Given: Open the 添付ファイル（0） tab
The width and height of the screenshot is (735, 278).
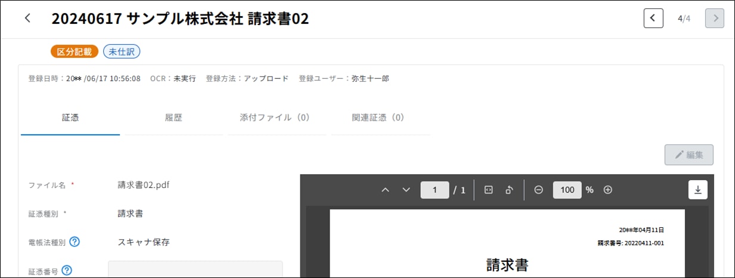Looking at the screenshot, I should (x=277, y=118).
